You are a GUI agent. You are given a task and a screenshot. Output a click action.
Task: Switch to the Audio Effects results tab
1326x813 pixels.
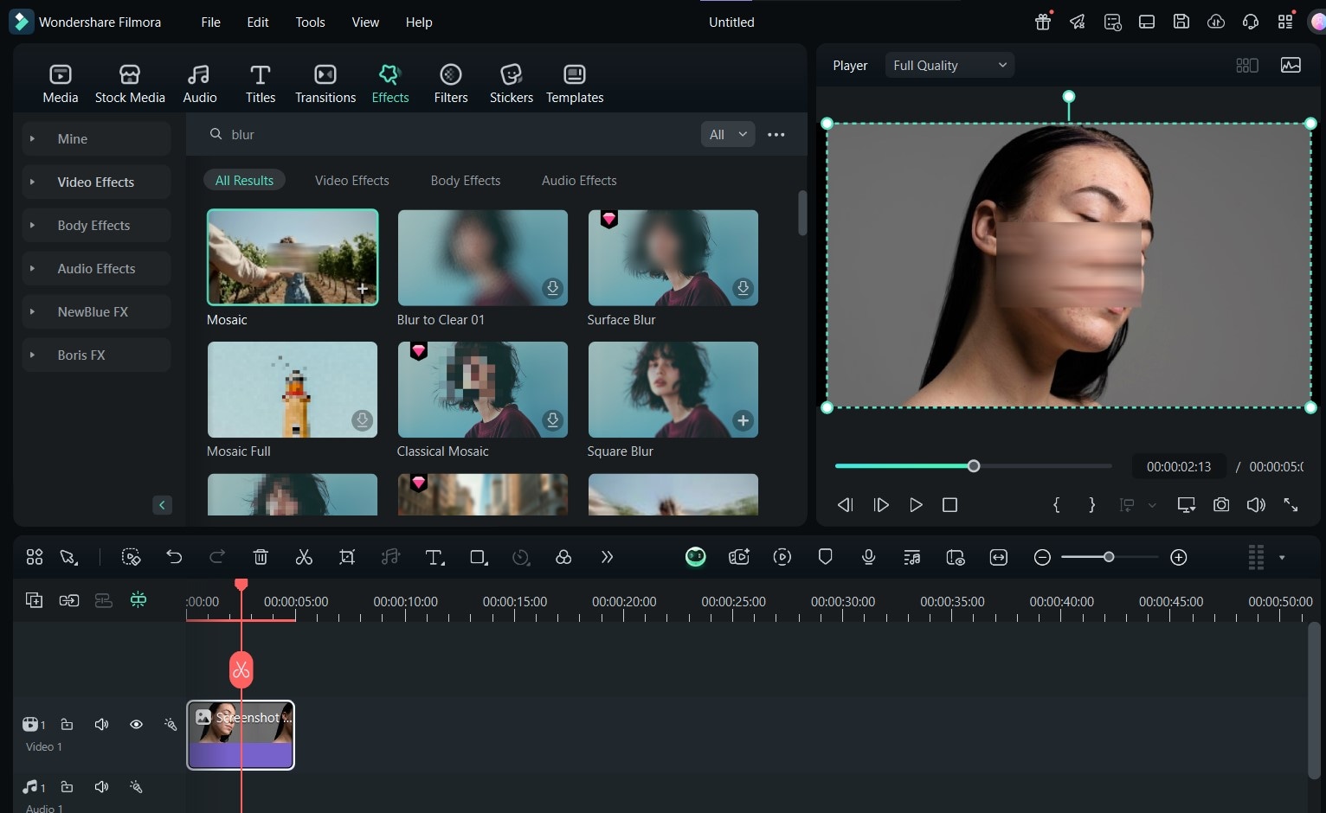tap(579, 180)
